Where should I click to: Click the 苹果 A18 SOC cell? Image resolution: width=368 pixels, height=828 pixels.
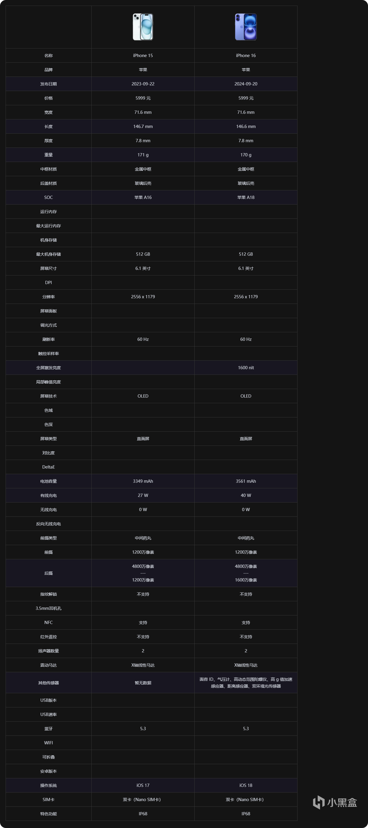point(246,197)
